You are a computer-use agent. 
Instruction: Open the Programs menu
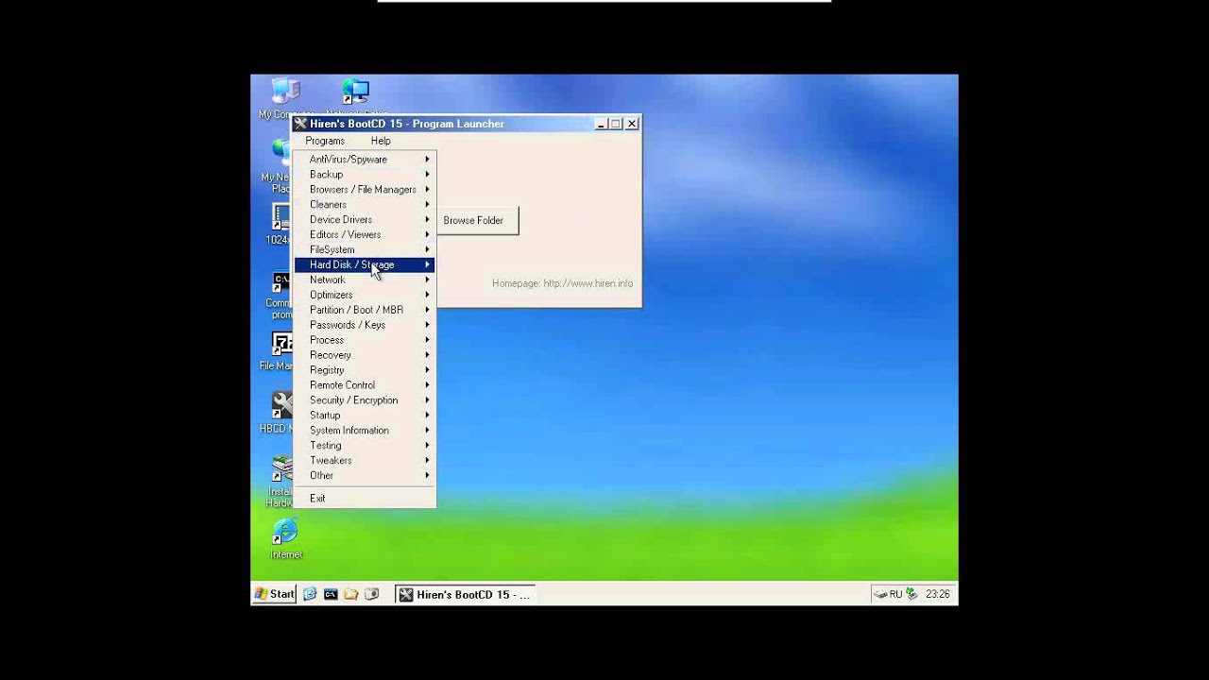[325, 141]
